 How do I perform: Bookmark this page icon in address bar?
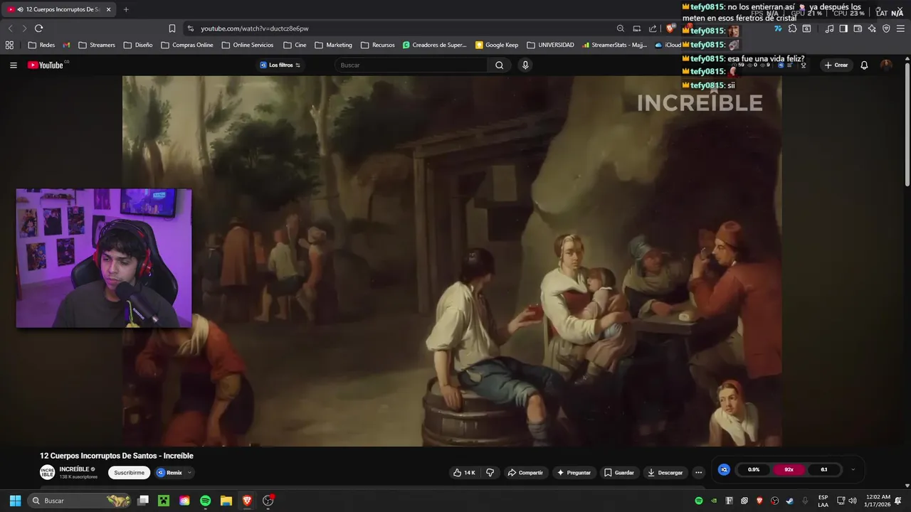(172, 28)
